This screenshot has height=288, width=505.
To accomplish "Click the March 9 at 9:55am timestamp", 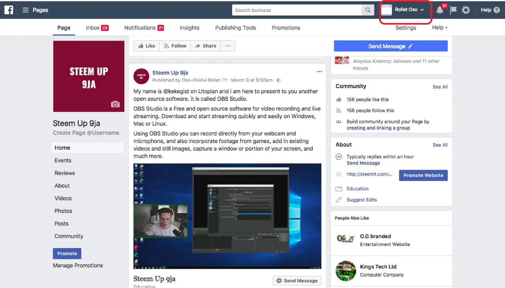I will pos(252,80).
